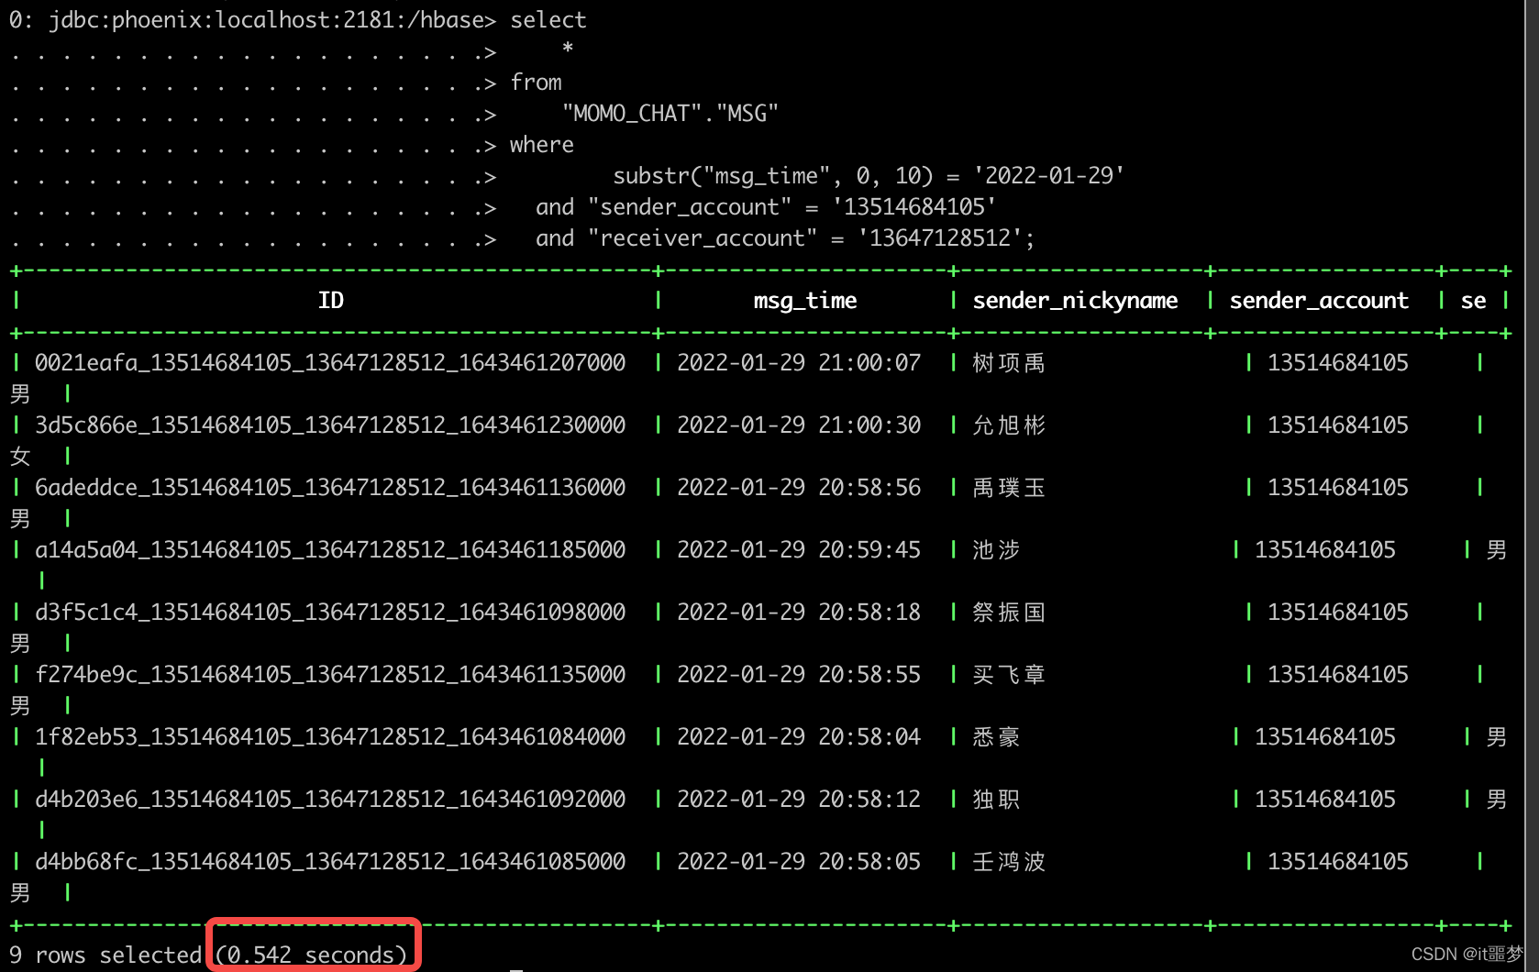Click nickname 独职
Screen dimensions: 1539x972
click(x=996, y=800)
